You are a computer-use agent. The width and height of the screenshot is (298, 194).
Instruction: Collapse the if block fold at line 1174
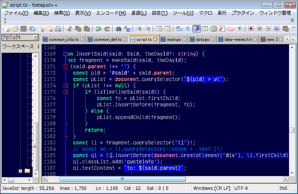coord(66,86)
